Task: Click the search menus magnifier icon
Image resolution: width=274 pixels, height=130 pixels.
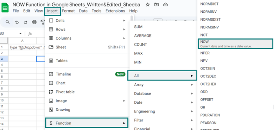Action: click(x=7, y=22)
